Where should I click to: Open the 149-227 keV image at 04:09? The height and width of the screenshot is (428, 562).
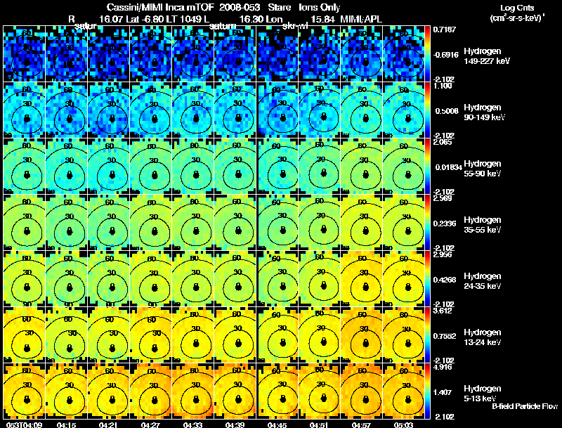pyautogui.click(x=25, y=53)
